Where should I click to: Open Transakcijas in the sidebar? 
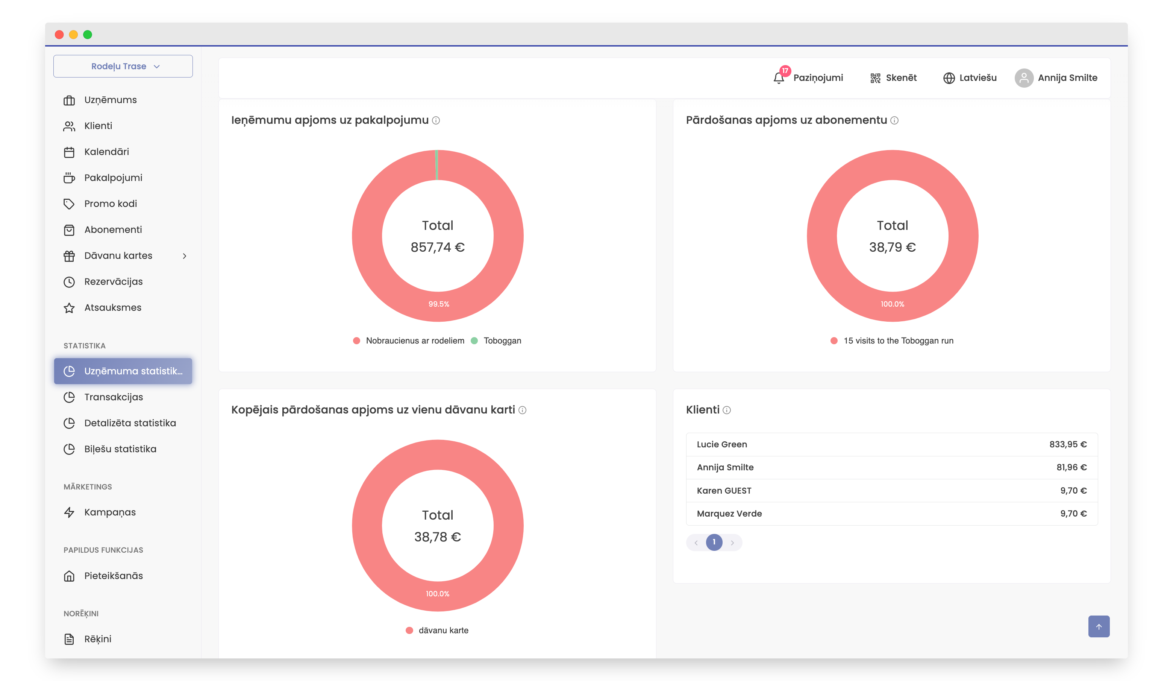[113, 397]
